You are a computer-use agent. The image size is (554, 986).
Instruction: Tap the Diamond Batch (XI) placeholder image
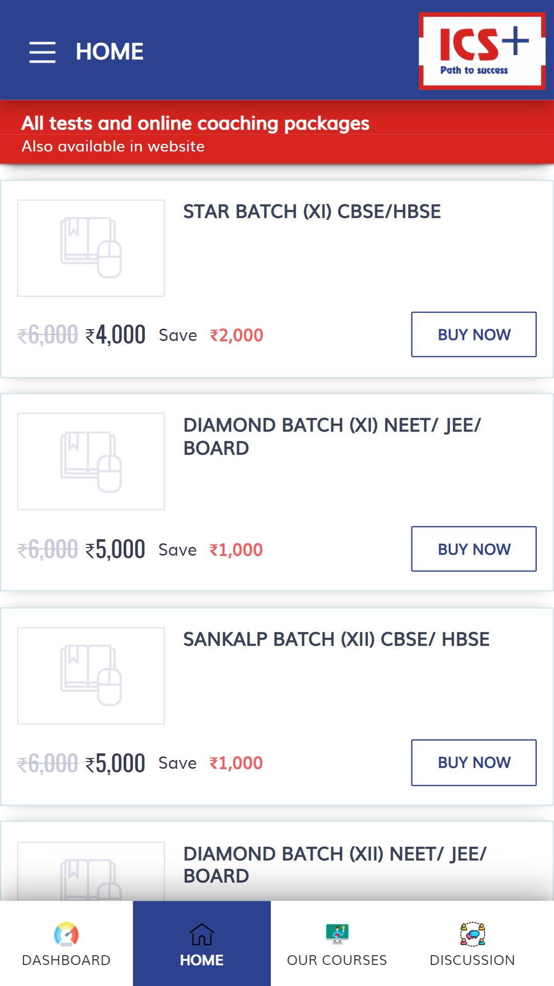click(x=91, y=461)
